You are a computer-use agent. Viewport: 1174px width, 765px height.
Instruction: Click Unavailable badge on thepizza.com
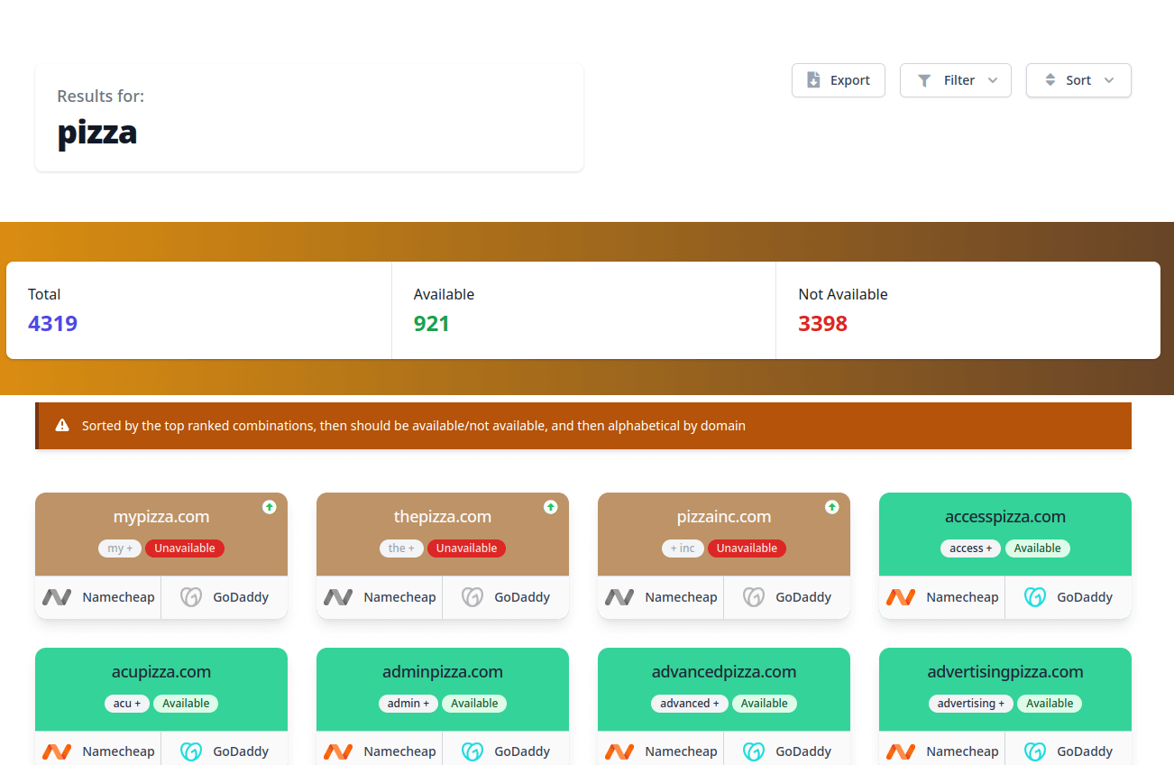(466, 548)
